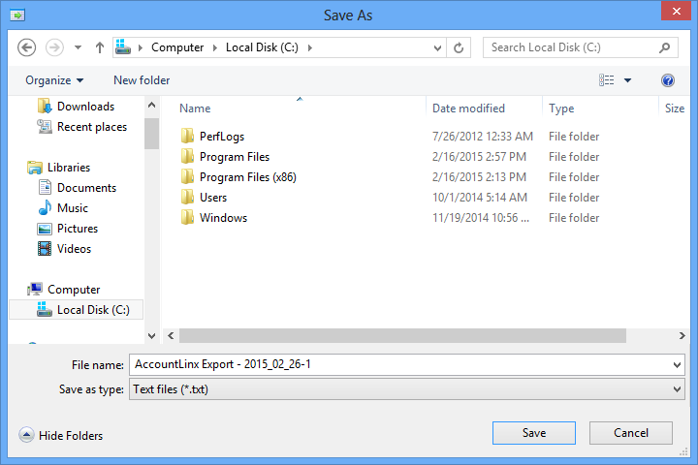Open the address bar history dropdown
The height and width of the screenshot is (465, 698).
coord(437,47)
